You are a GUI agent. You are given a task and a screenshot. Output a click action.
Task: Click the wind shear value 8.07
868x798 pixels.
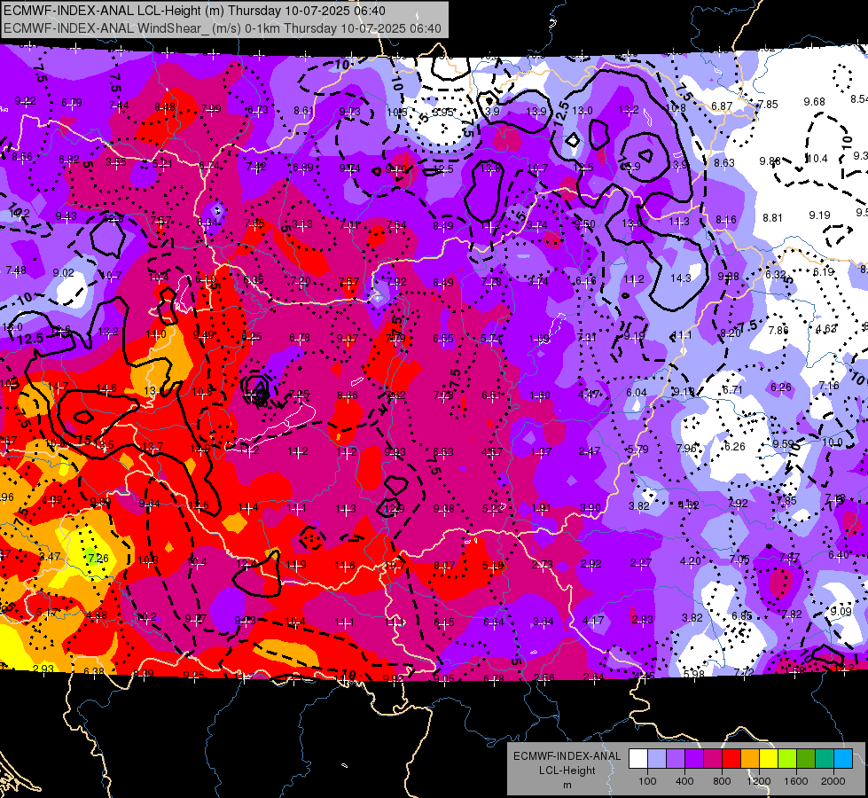tap(444, 566)
